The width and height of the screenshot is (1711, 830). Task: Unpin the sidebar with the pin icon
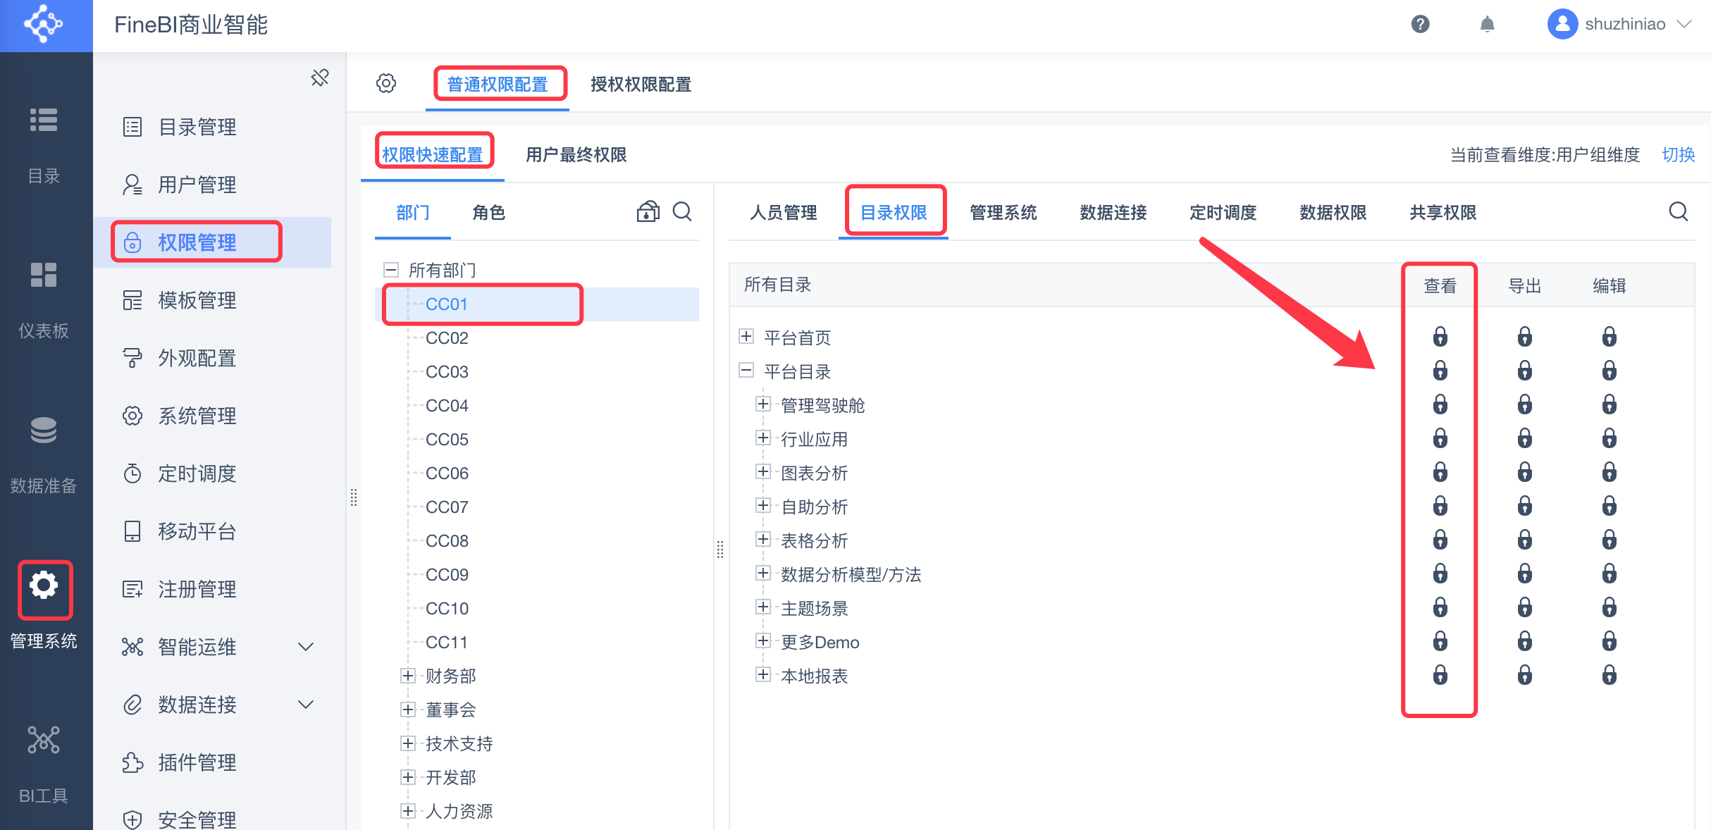(x=320, y=78)
